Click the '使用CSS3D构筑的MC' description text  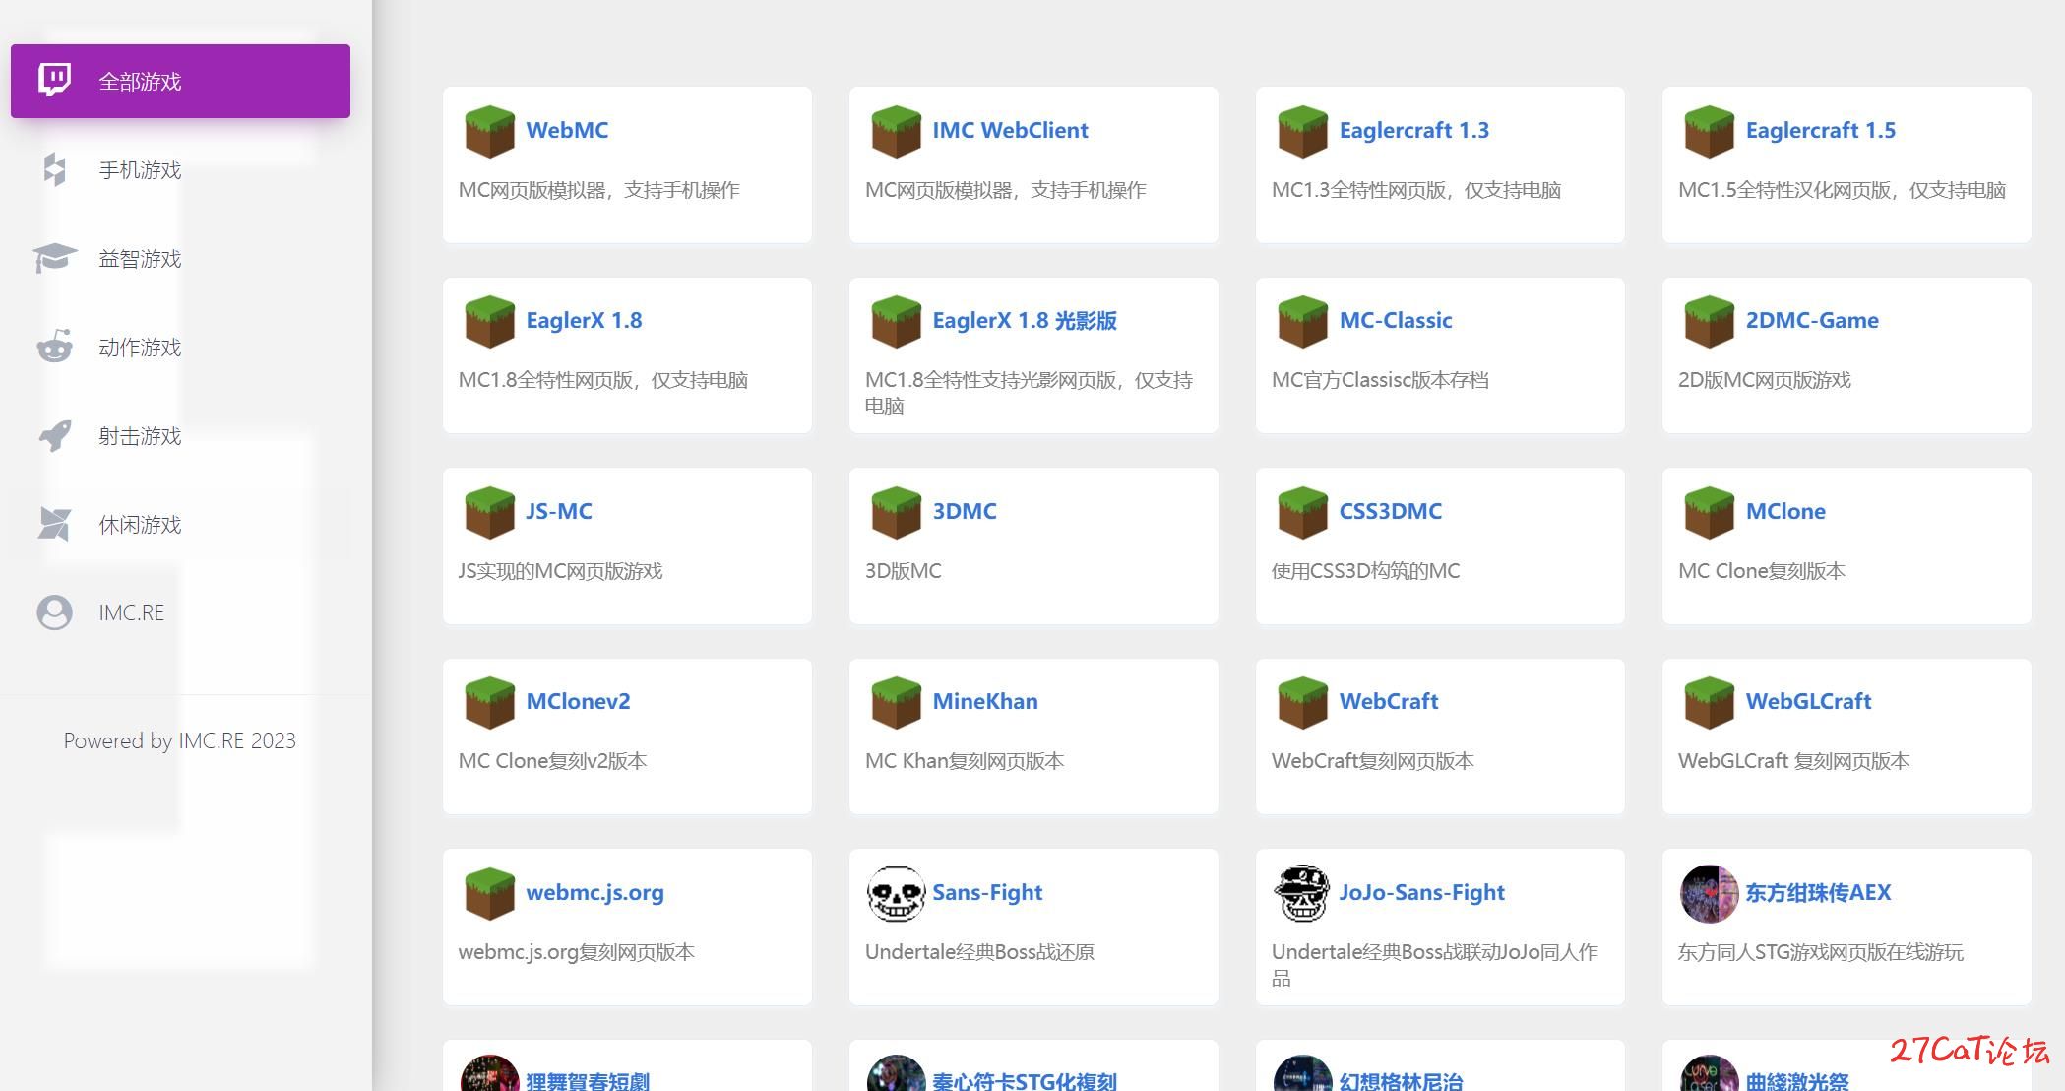click(x=1365, y=571)
